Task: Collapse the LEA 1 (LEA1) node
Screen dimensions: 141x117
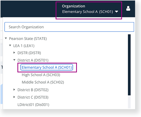Action: [x=10, y=45]
